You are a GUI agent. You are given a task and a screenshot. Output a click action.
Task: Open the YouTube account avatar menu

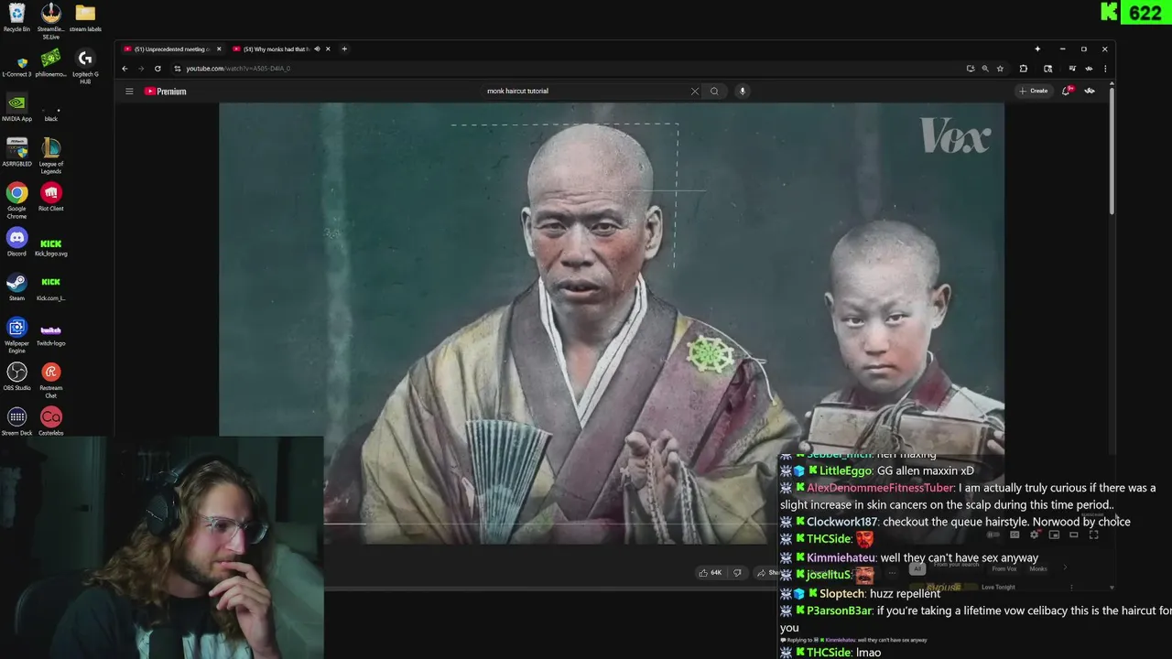click(x=1090, y=91)
